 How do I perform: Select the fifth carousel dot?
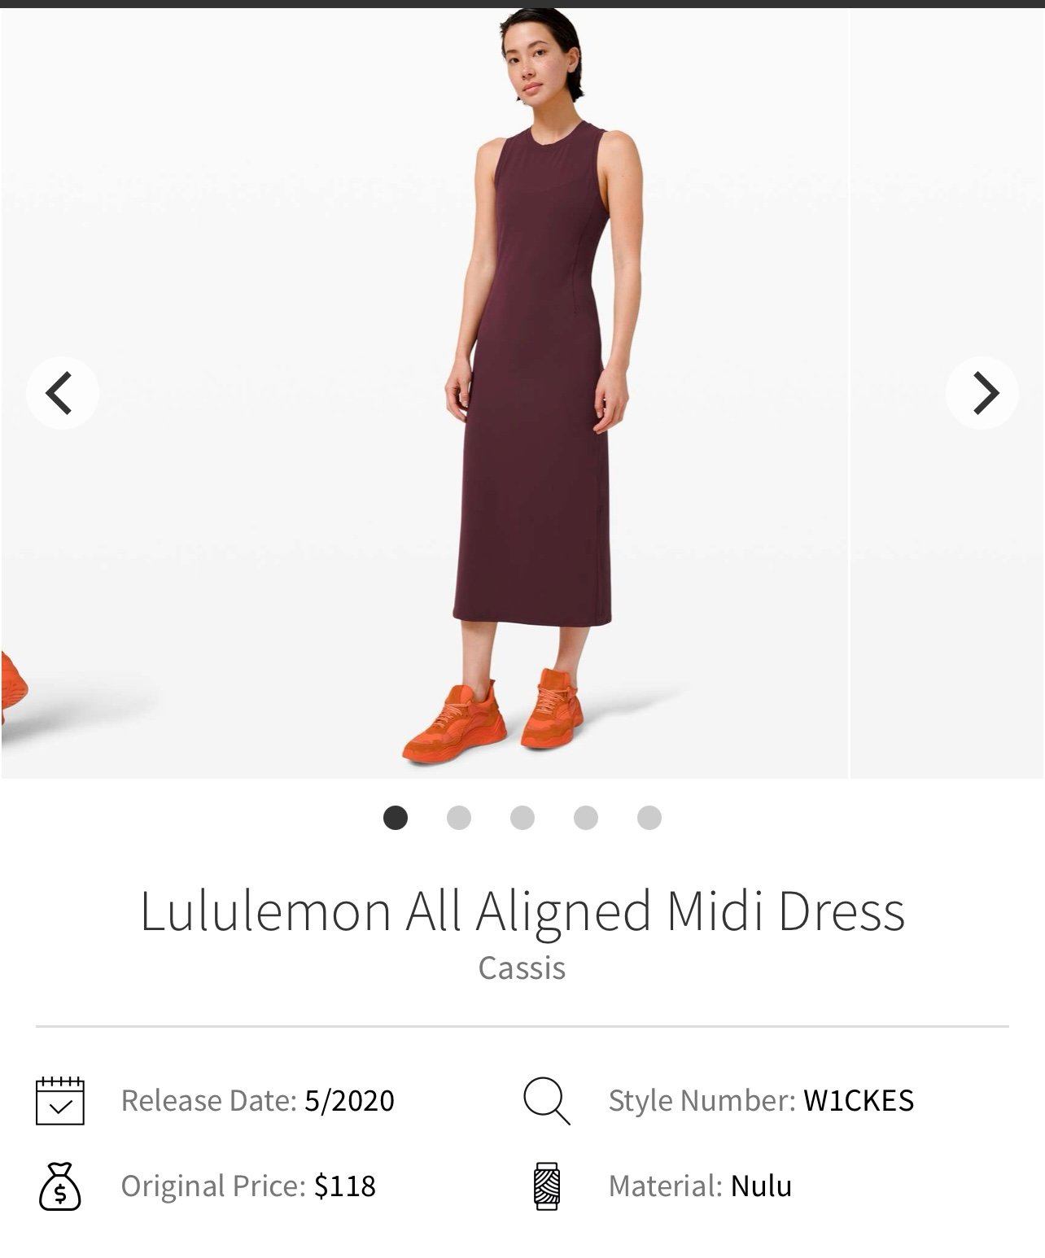(x=649, y=817)
